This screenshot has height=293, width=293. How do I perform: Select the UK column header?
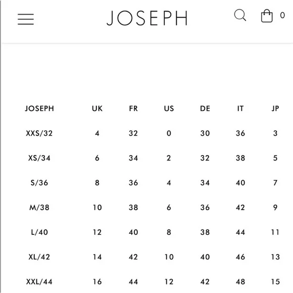point(97,109)
